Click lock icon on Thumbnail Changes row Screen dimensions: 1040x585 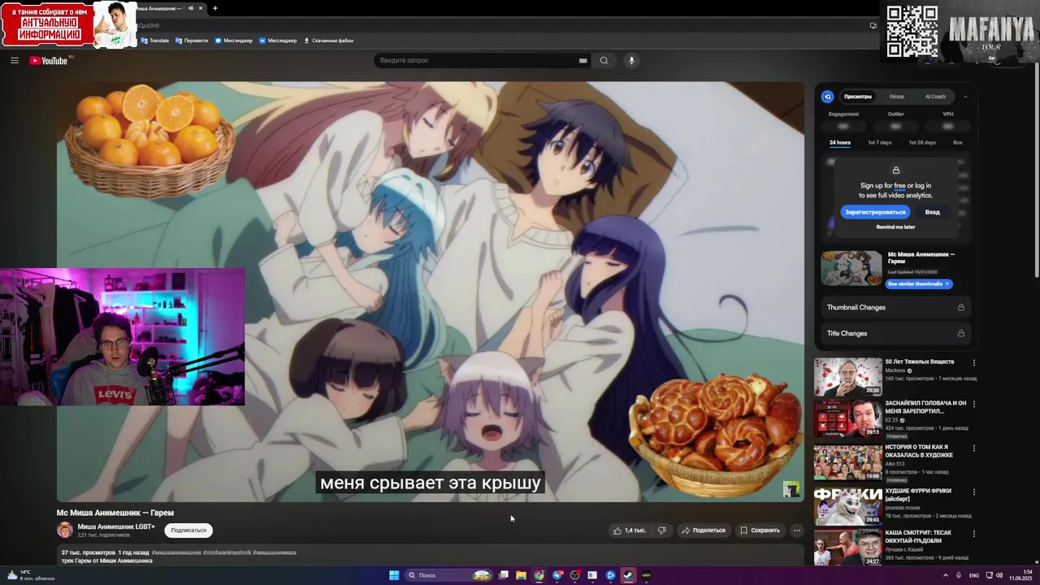tap(960, 307)
